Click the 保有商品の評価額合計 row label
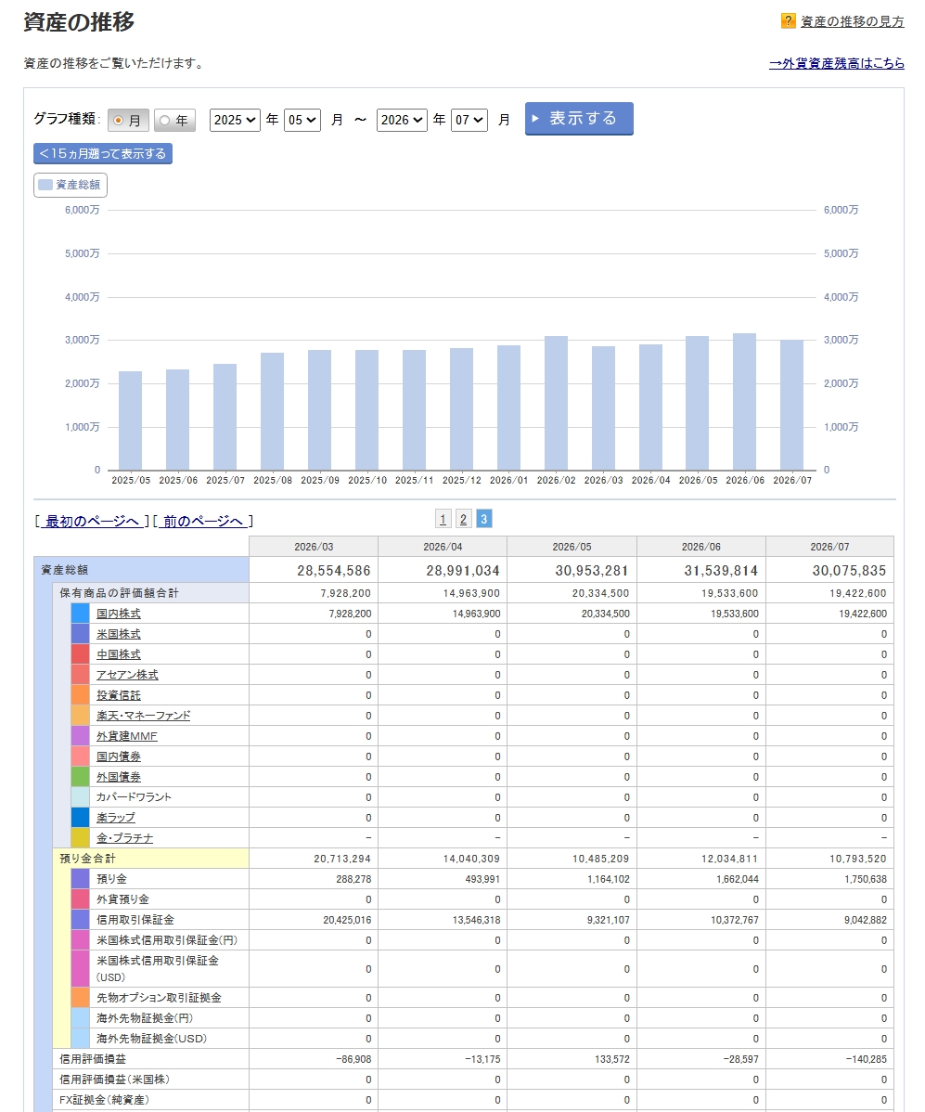Screen dimensions: 925x1112 pos(119,593)
